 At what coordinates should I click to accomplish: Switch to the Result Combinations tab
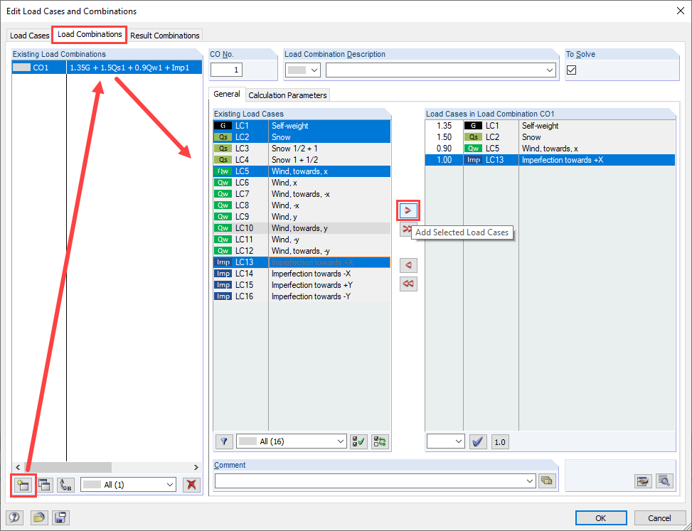point(164,35)
